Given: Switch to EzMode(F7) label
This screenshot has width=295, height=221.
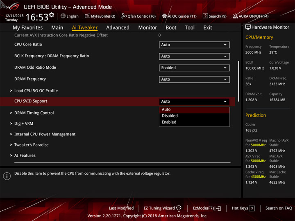Looking at the screenshot, I should [x=204, y=208].
